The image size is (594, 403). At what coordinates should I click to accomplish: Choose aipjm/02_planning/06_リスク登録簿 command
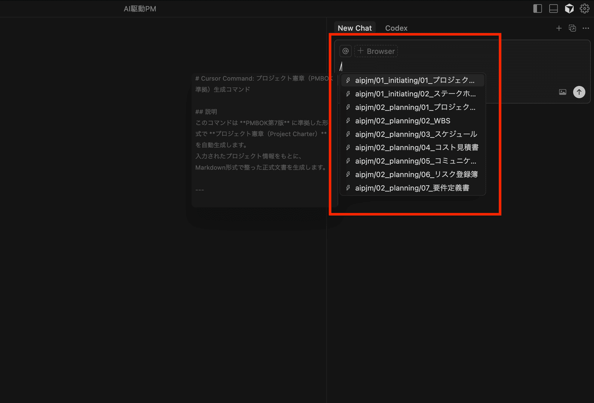pos(413,174)
